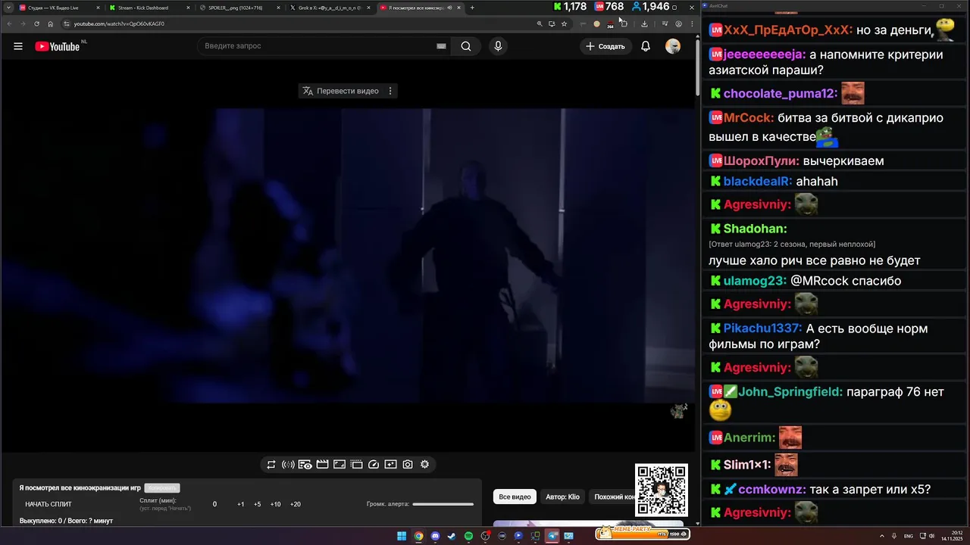Click the audio boost broadcast icon in video toolbar
The image size is (970, 545).
(288, 465)
